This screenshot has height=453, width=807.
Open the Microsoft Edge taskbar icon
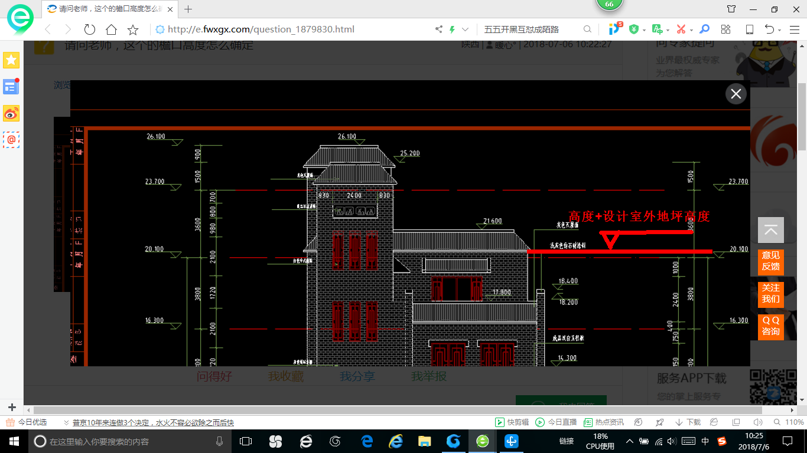(366, 441)
